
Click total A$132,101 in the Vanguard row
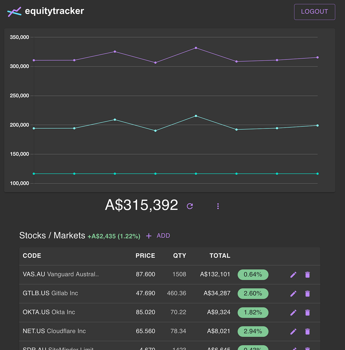tap(215, 274)
